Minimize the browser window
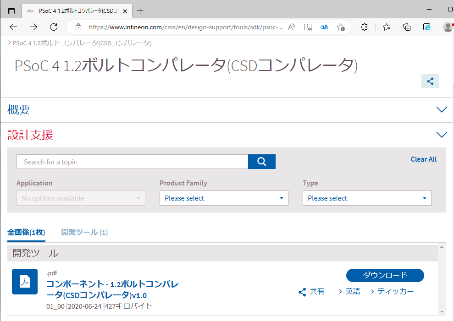The width and height of the screenshot is (454, 321). point(429,10)
